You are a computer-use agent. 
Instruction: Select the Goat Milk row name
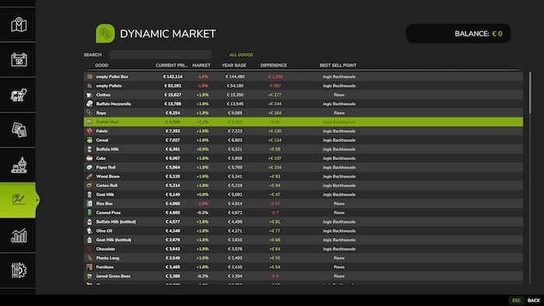click(105, 194)
